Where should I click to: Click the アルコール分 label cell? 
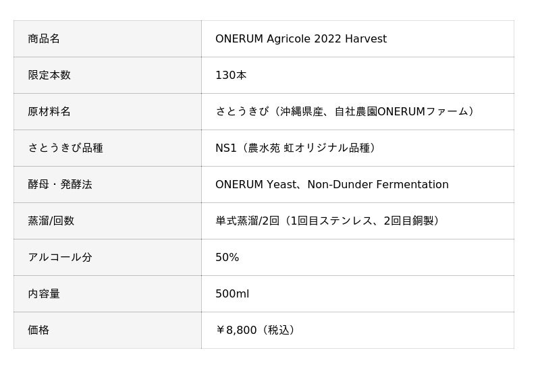pyautogui.click(x=60, y=258)
